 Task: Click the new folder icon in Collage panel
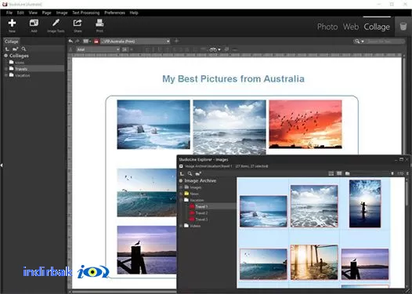coord(15,49)
